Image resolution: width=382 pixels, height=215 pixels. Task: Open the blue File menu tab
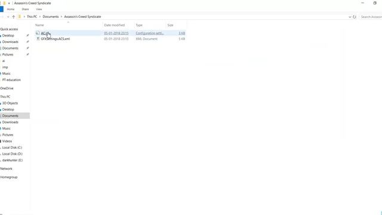(x=1, y=10)
